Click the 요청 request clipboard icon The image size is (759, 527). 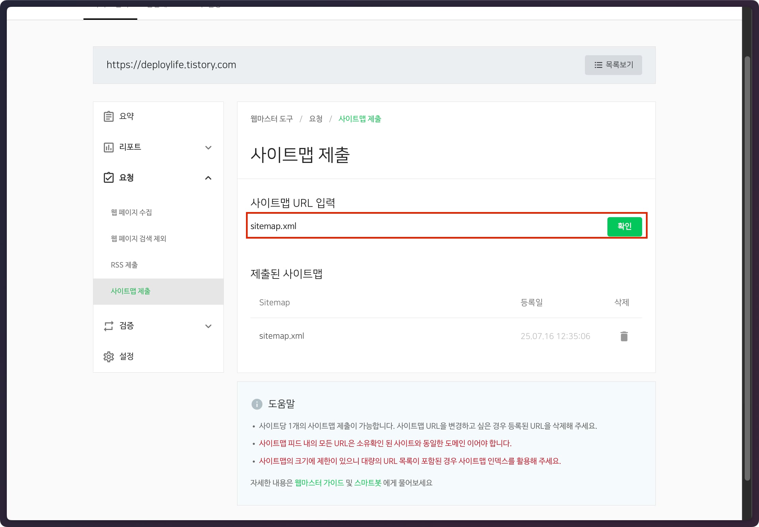(x=108, y=178)
